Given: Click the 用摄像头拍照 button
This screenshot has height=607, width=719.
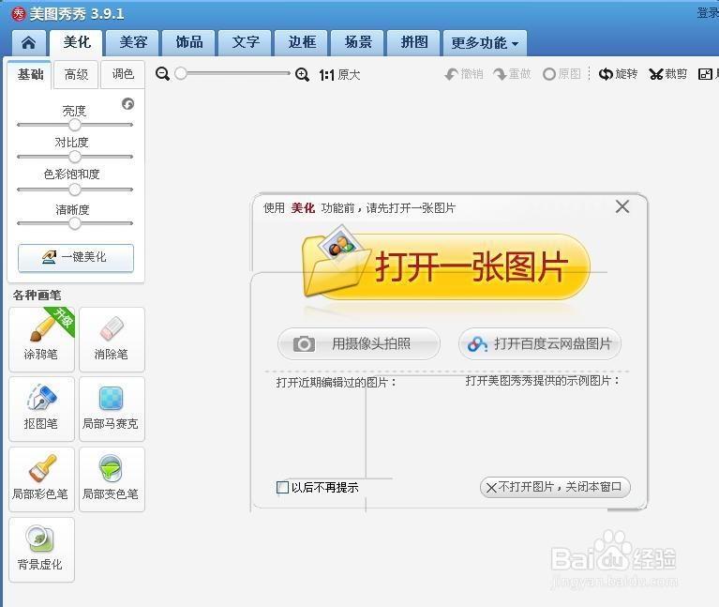Looking at the screenshot, I should click(359, 343).
